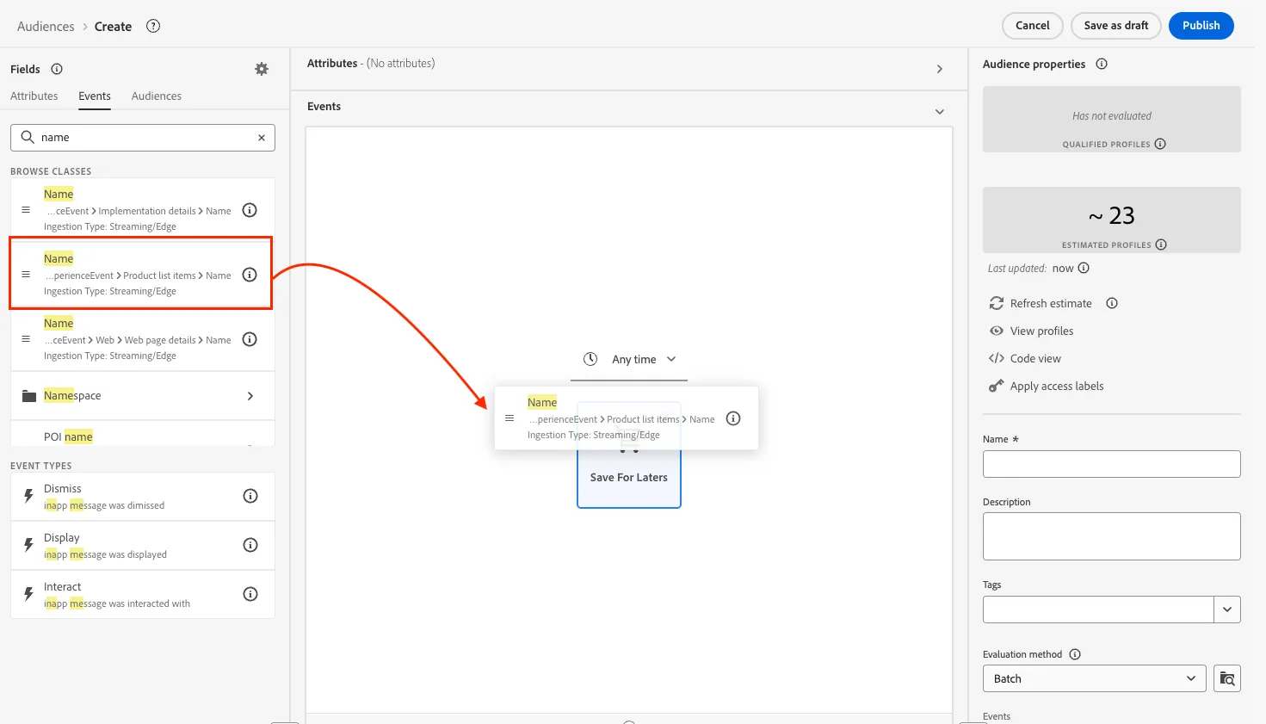Image resolution: width=1266 pixels, height=724 pixels.
Task: Show info for Interact event type
Action: click(x=250, y=594)
